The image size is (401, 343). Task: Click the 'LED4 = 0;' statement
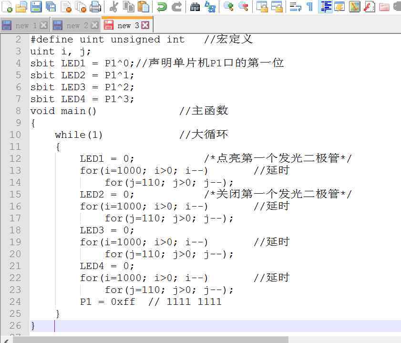pos(107,266)
